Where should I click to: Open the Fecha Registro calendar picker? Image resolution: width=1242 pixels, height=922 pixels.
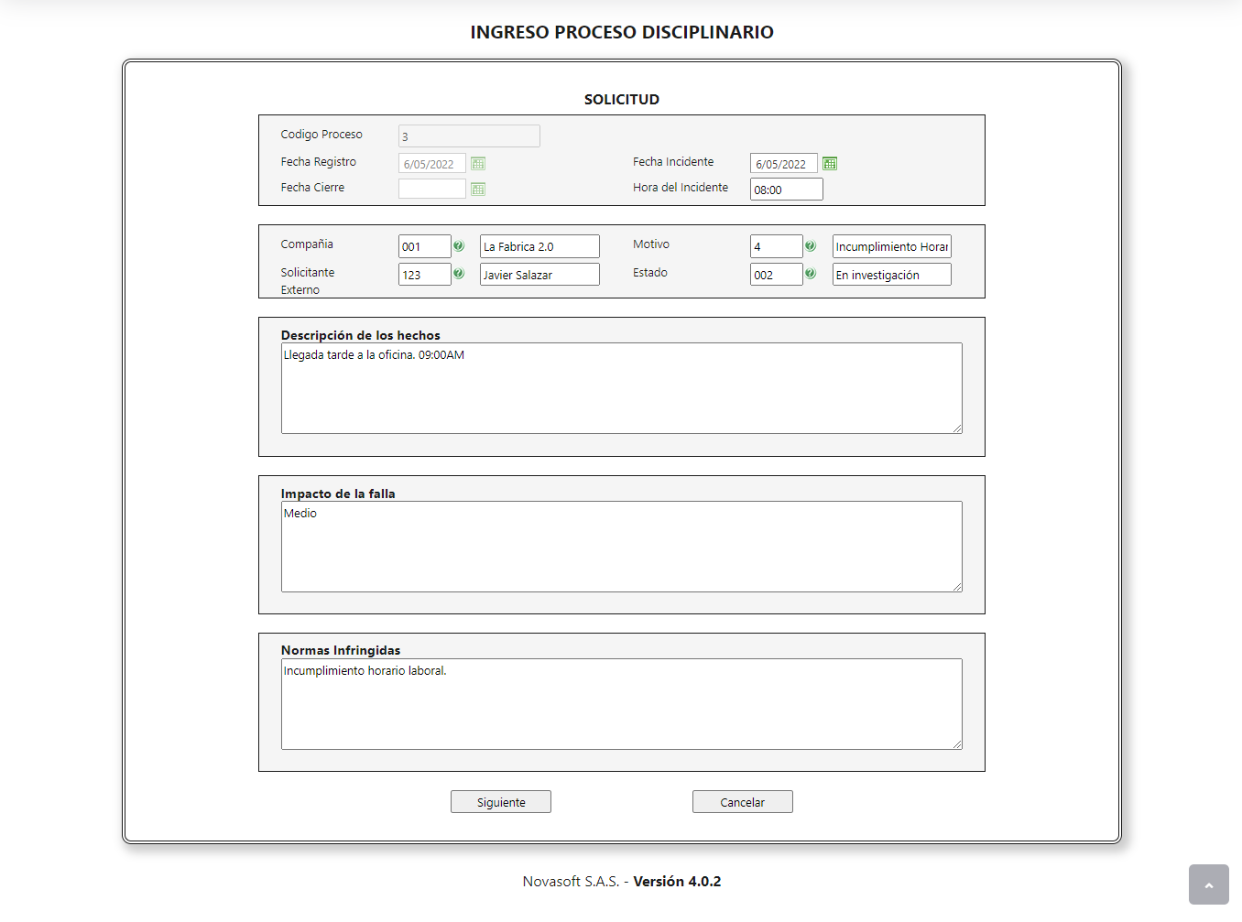pyautogui.click(x=478, y=164)
